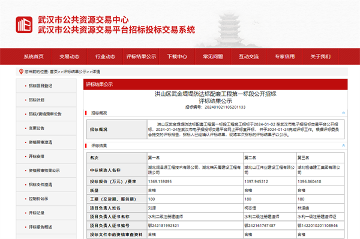Click the 第二名 column header cell

point(270,158)
